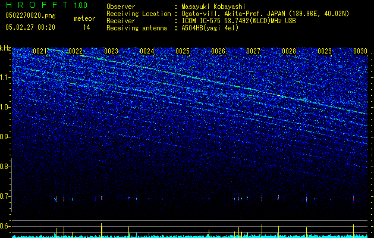Select the file name 0502270020.png
Screen dimensions: 374x238
click(30, 15)
